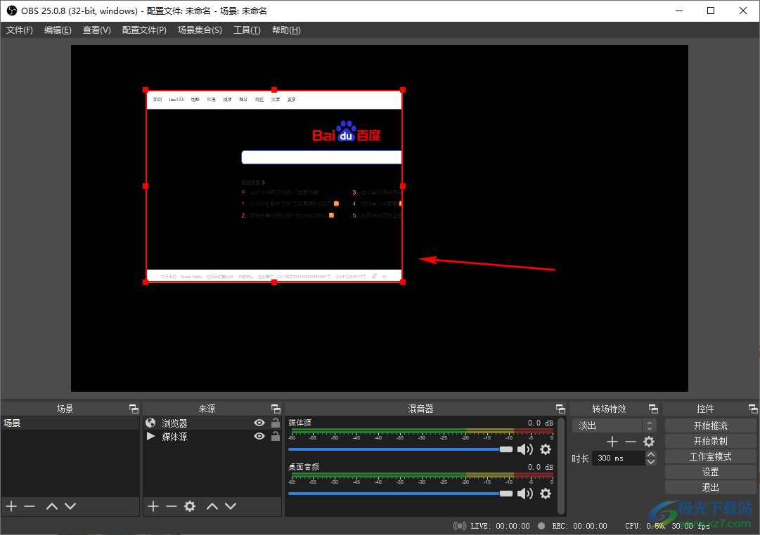Lock the 浏览器 source
This screenshot has width=760, height=535.
click(276, 423)
